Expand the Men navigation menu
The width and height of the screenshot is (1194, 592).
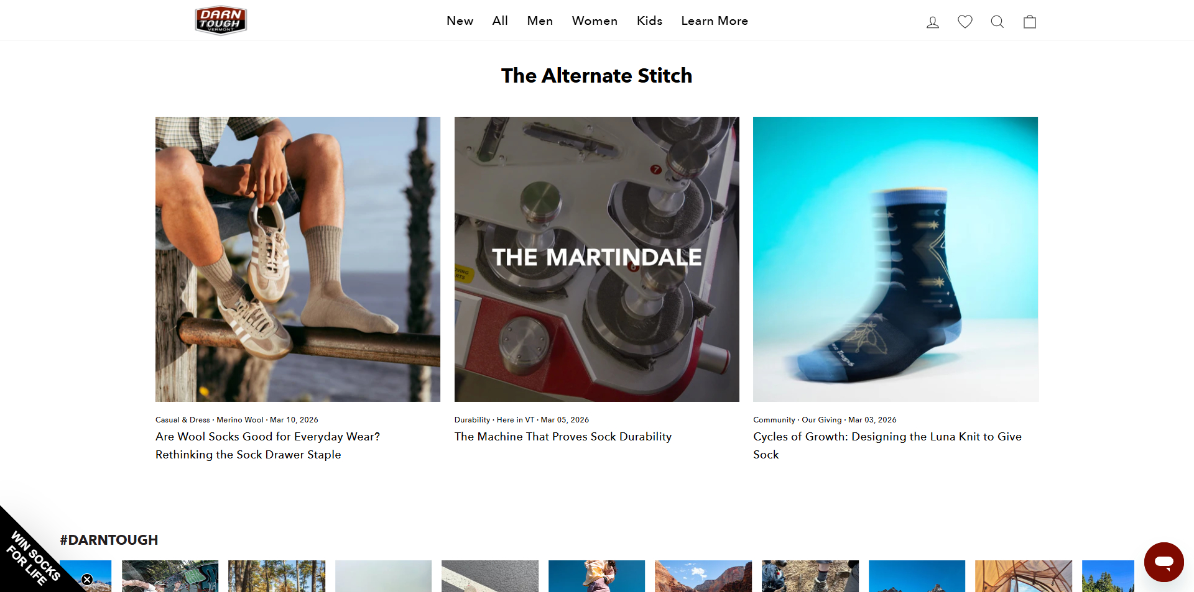[540, 20]
